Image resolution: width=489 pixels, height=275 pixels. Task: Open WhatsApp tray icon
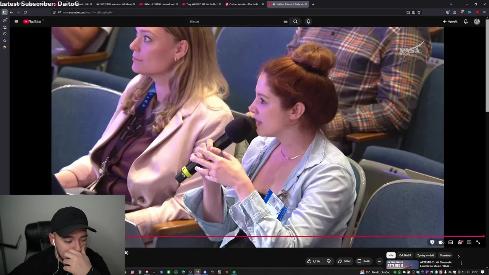(x=399, y=272)
